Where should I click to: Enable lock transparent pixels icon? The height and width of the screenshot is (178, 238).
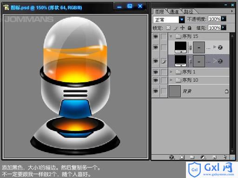pyautogui.click(x=168, y=28)
